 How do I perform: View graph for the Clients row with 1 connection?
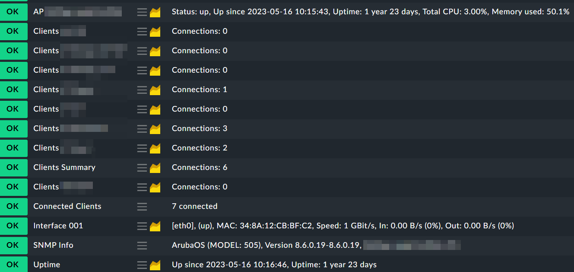tap(155, 90)
